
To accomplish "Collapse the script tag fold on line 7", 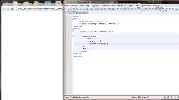I will click(x=73, y=31).
